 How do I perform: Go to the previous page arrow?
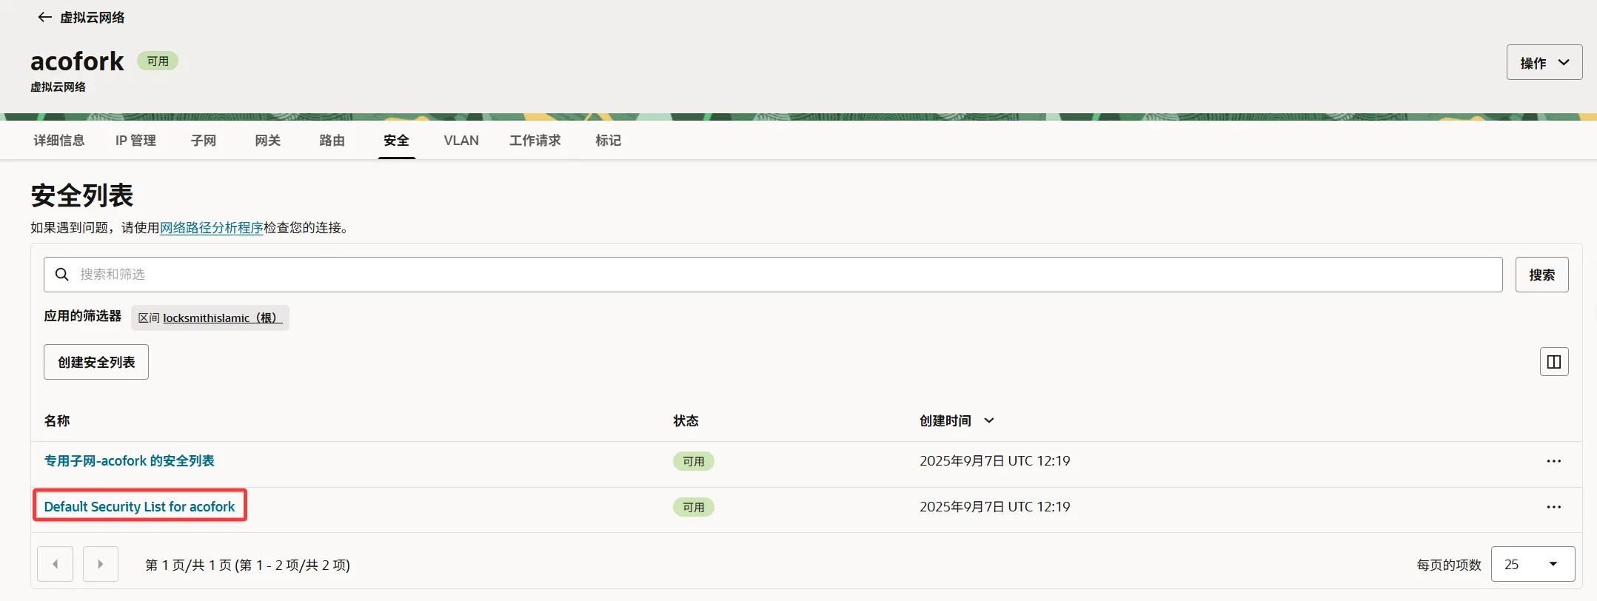click(56, 564)
